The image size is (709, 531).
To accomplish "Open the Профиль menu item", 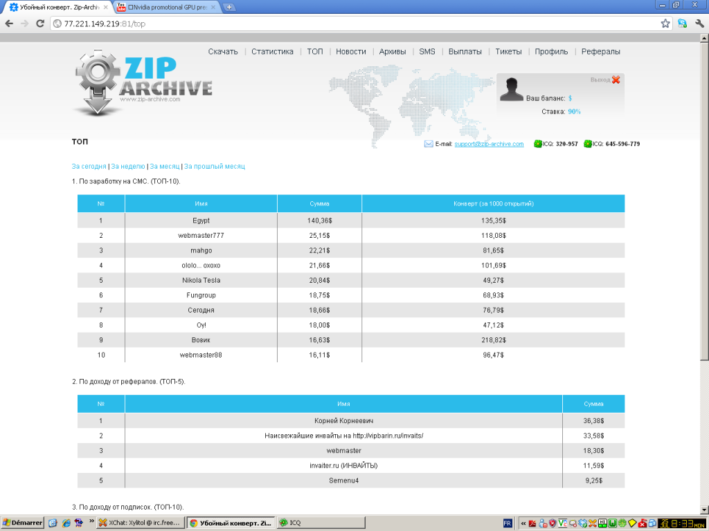I will [551, 51].
